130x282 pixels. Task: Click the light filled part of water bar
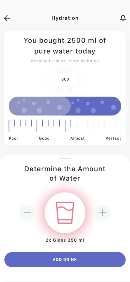tap(40, 106)
